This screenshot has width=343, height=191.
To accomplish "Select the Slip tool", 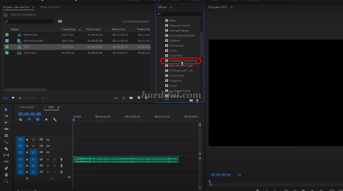I will (6, 155).
